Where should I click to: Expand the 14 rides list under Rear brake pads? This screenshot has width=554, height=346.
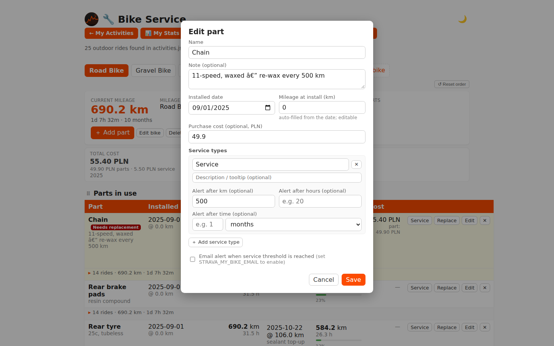pos(131,313)
